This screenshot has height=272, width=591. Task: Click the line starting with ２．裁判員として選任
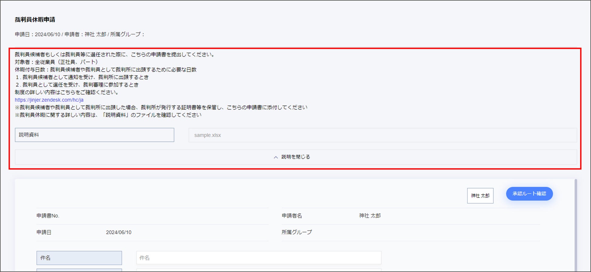coord(77,85)
